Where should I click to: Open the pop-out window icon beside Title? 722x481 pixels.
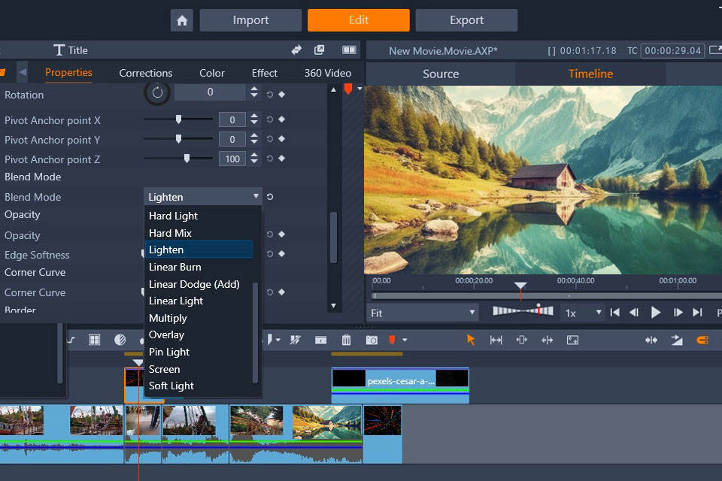click(x=319, y=50)
